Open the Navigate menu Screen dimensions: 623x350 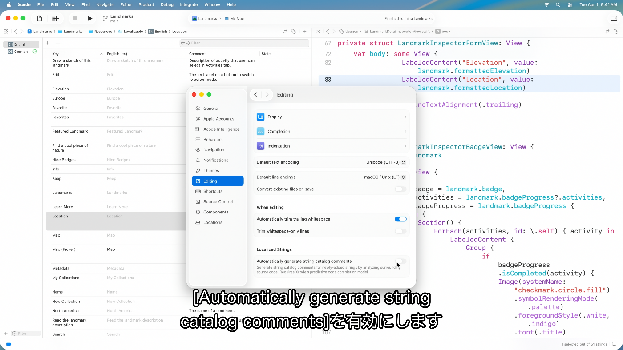tap(105, 4)
